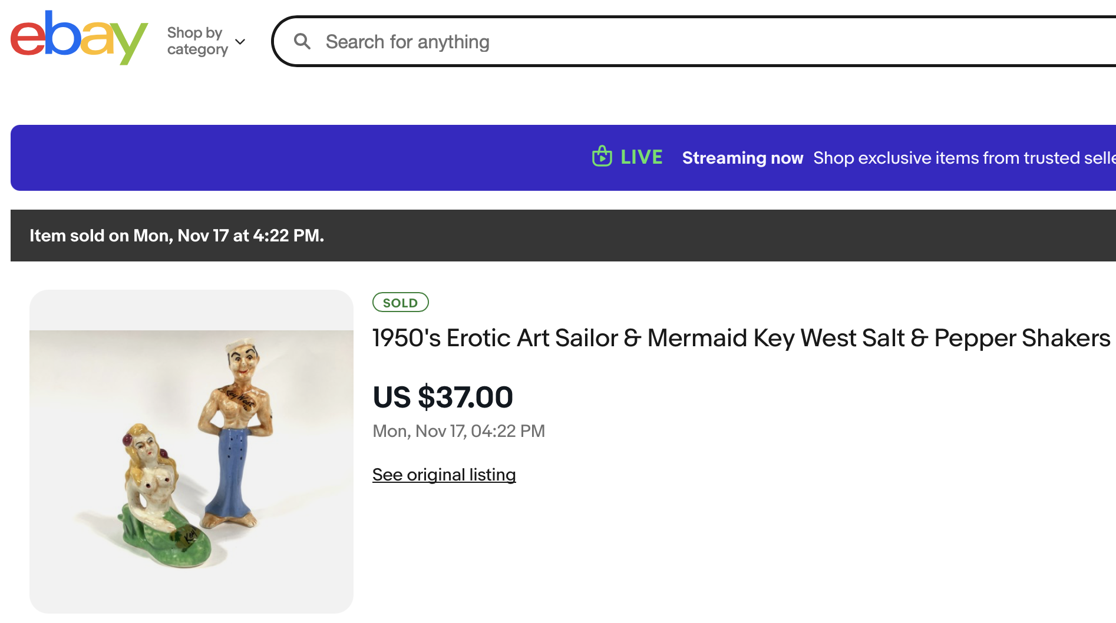1116x623 pixels.
Task: Click the green SOLD badge
Action: click(x=400, y=303)
